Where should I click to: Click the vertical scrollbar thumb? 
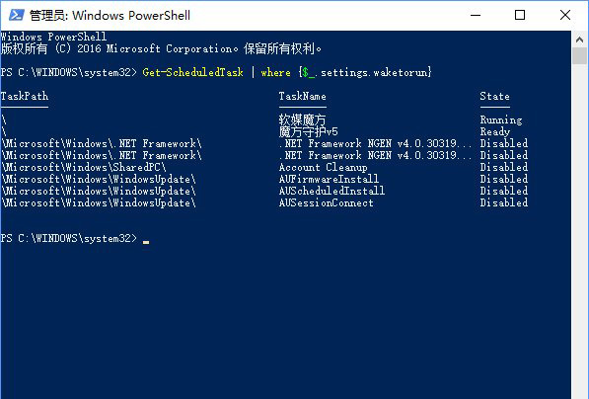pyautogui.click(x=579, y=56)
